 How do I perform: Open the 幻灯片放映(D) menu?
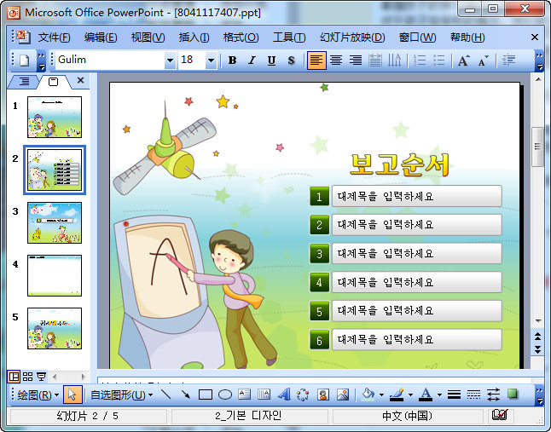click(352, 37)
